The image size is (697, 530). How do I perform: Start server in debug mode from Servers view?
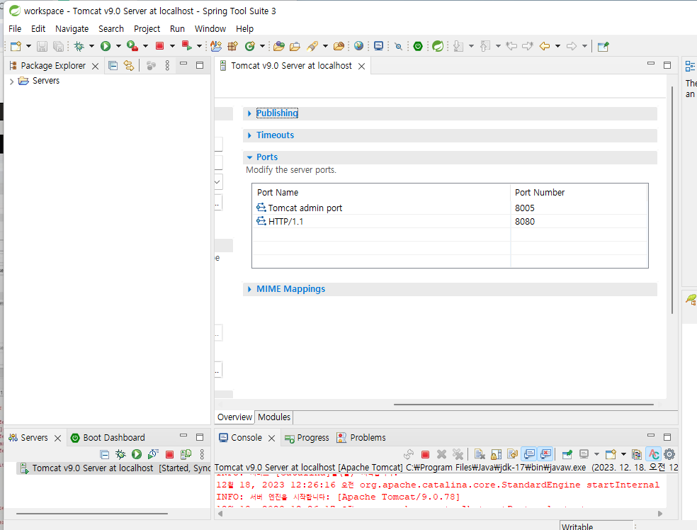120,454
